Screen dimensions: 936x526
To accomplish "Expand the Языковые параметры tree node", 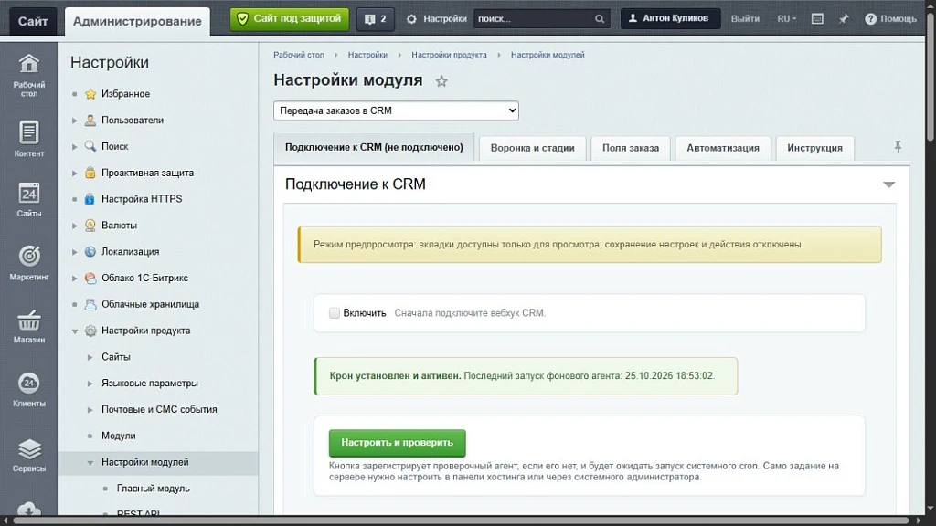I will pyautogui.click(x=90, y=384).
